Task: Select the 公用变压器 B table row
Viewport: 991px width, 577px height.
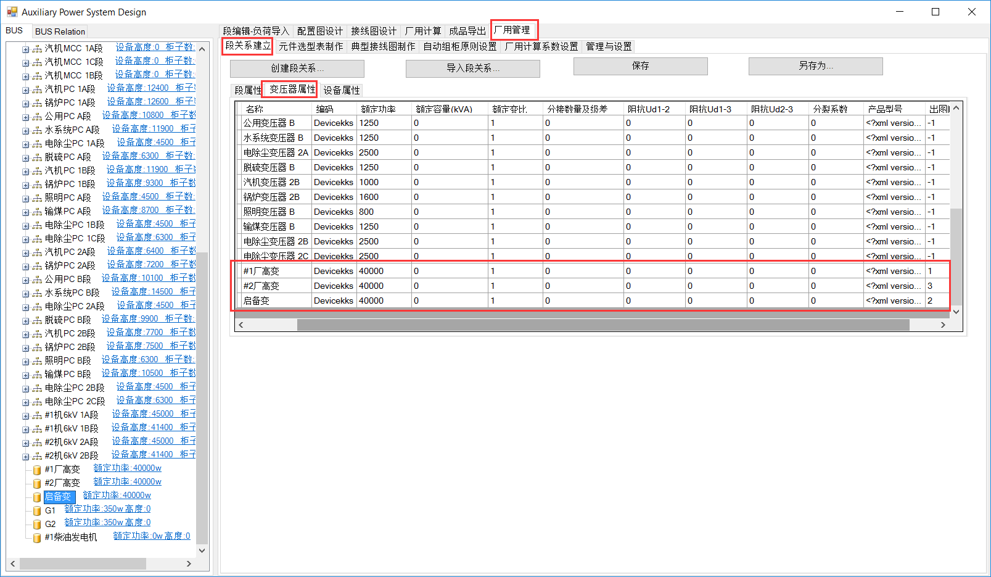Action: point(593,123)
